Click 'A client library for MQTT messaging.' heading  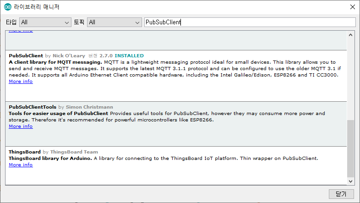point(55,62)
